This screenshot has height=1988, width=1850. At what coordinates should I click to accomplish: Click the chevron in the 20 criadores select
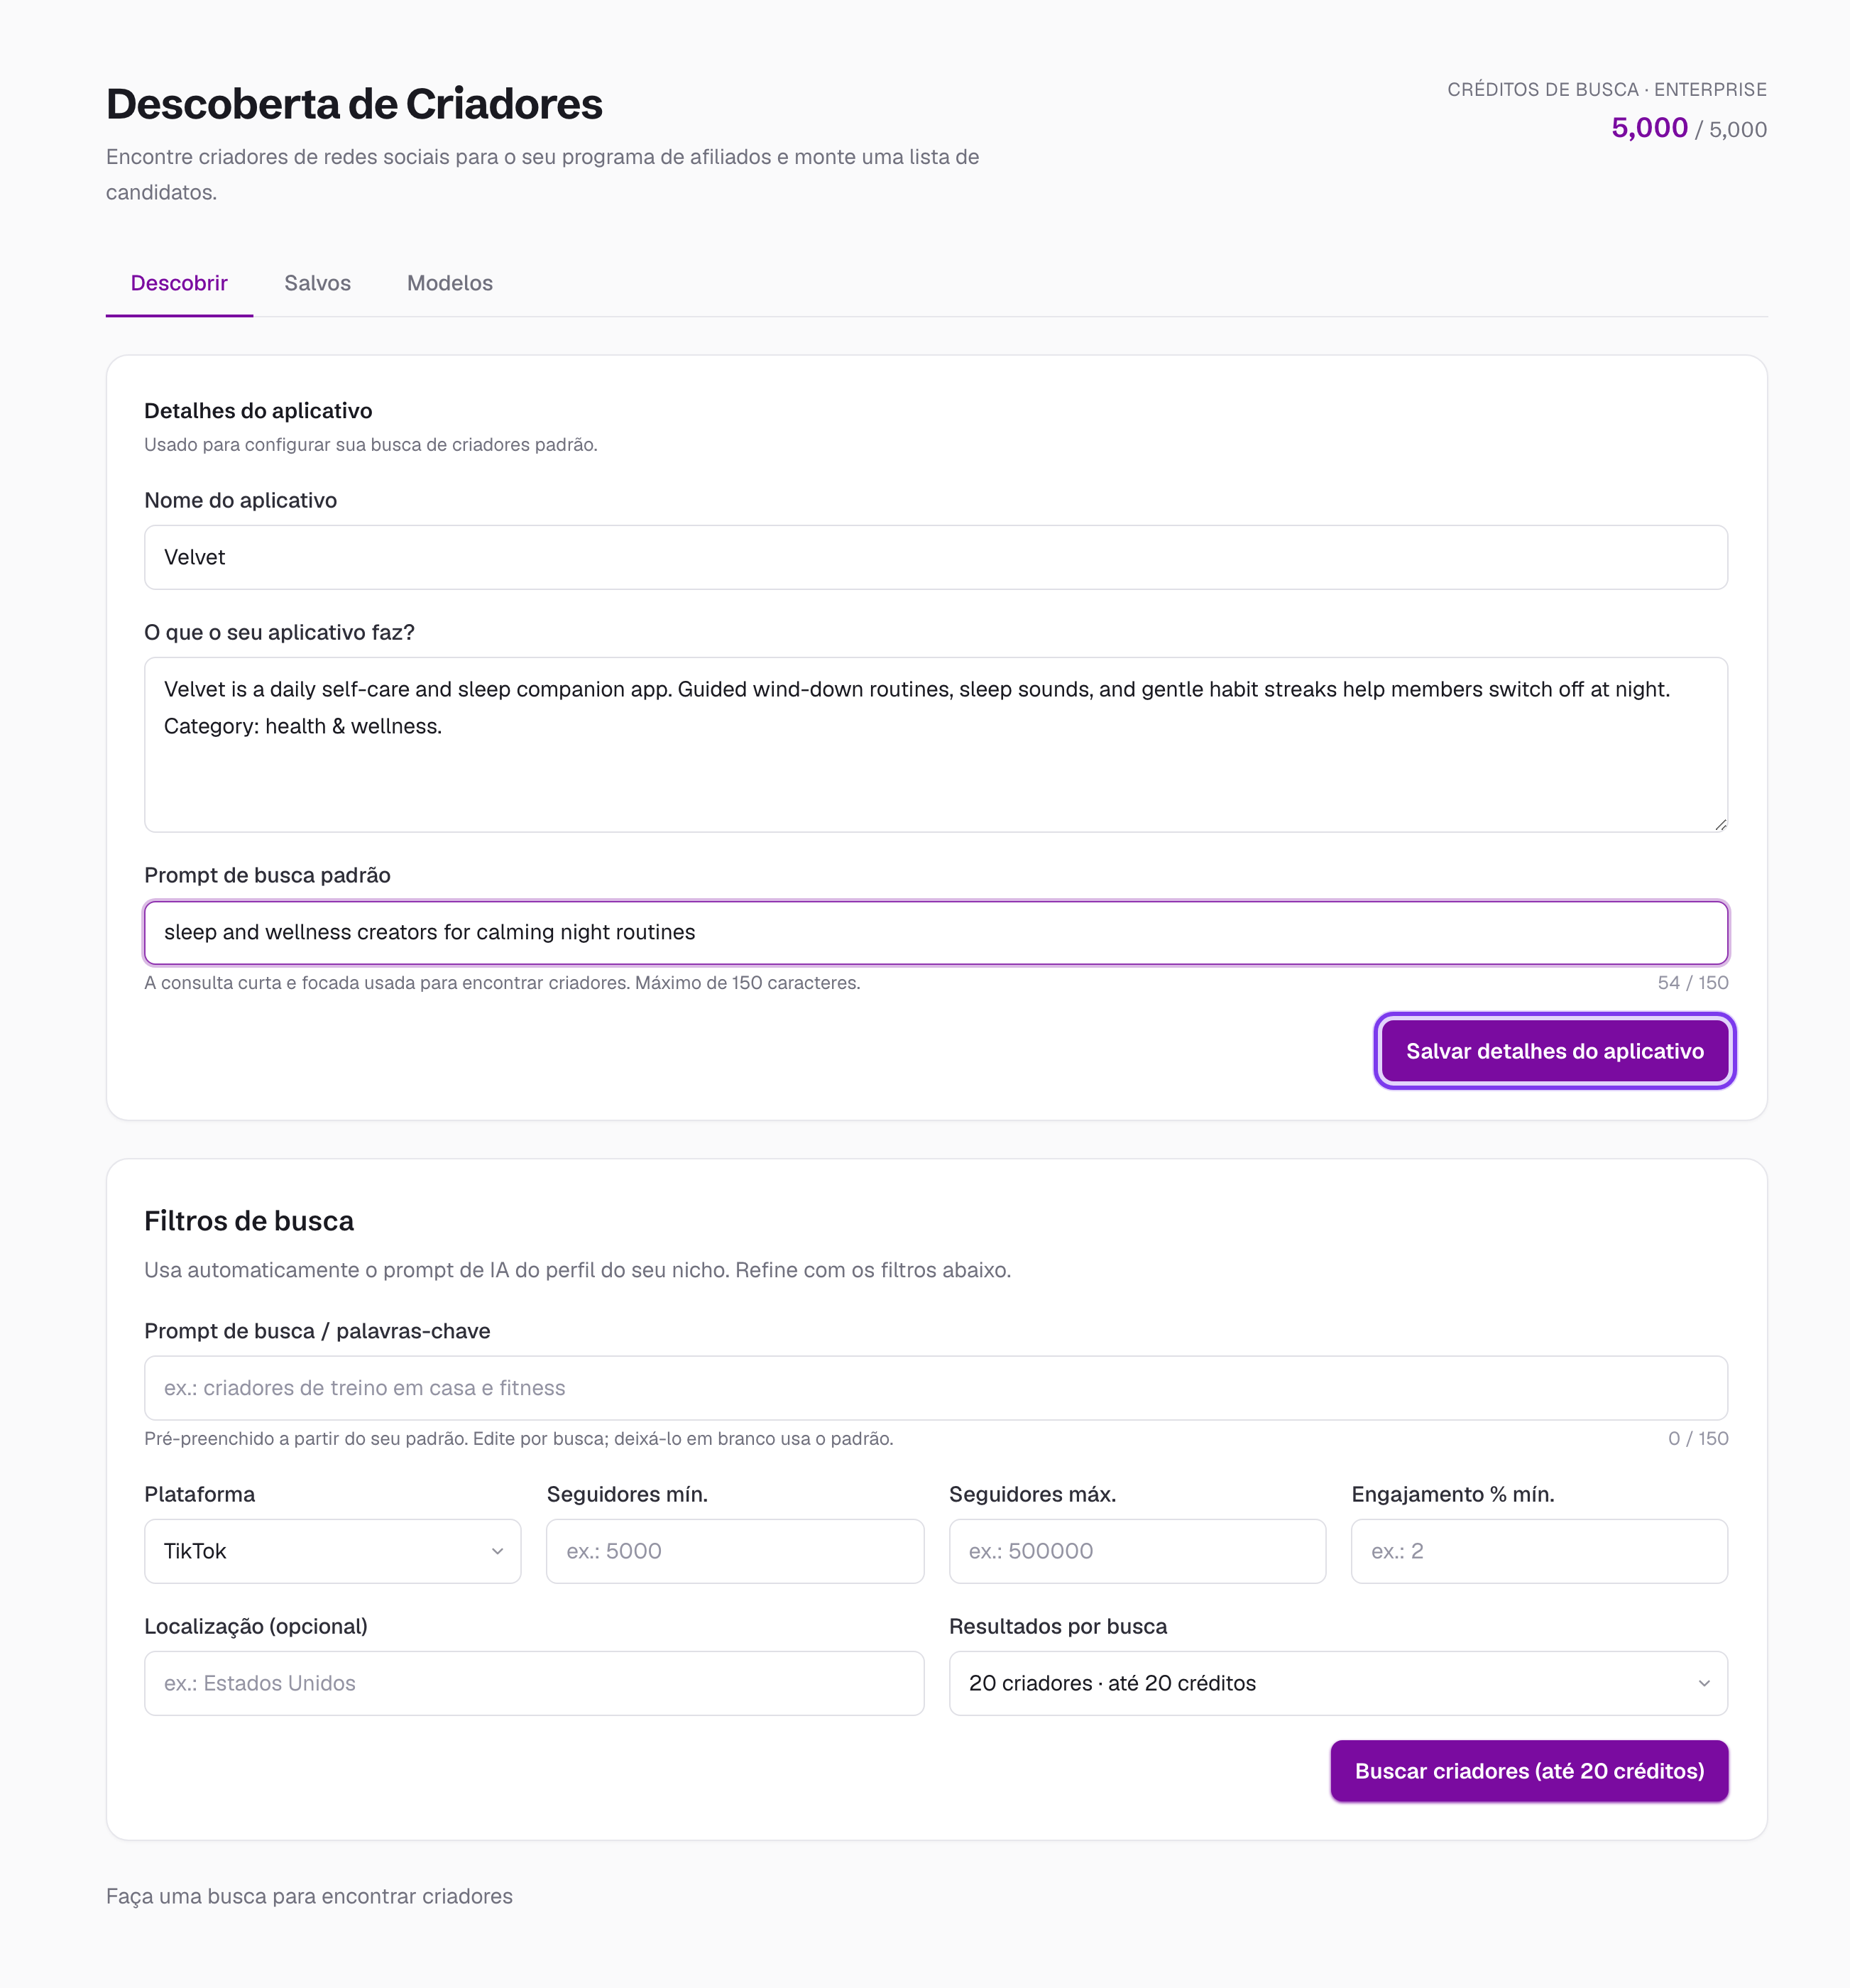[x=1704, y=1683]
